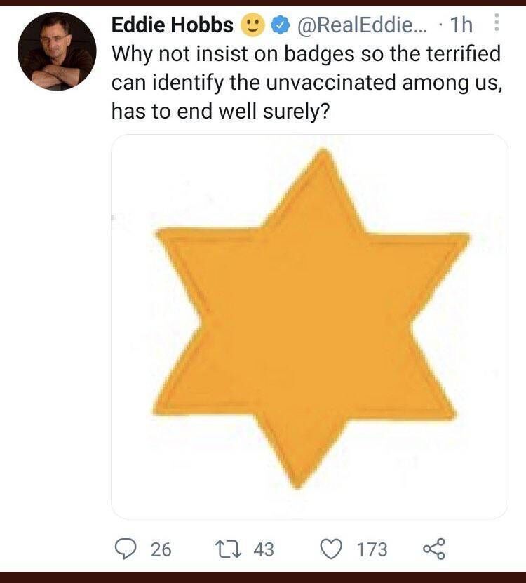The width and height of the screenshot is (526, 583).
Task: Click the top point of the star
Action: (x=323, y=156)
